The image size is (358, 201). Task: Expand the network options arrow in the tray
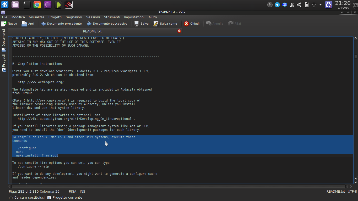(x=320, y=4)
